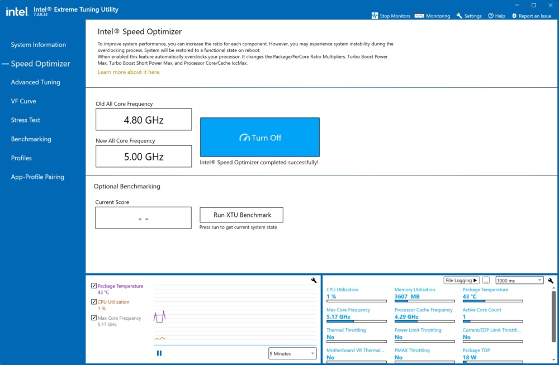Click Current/EDP Limit Throttling No value

click(467, 337)
